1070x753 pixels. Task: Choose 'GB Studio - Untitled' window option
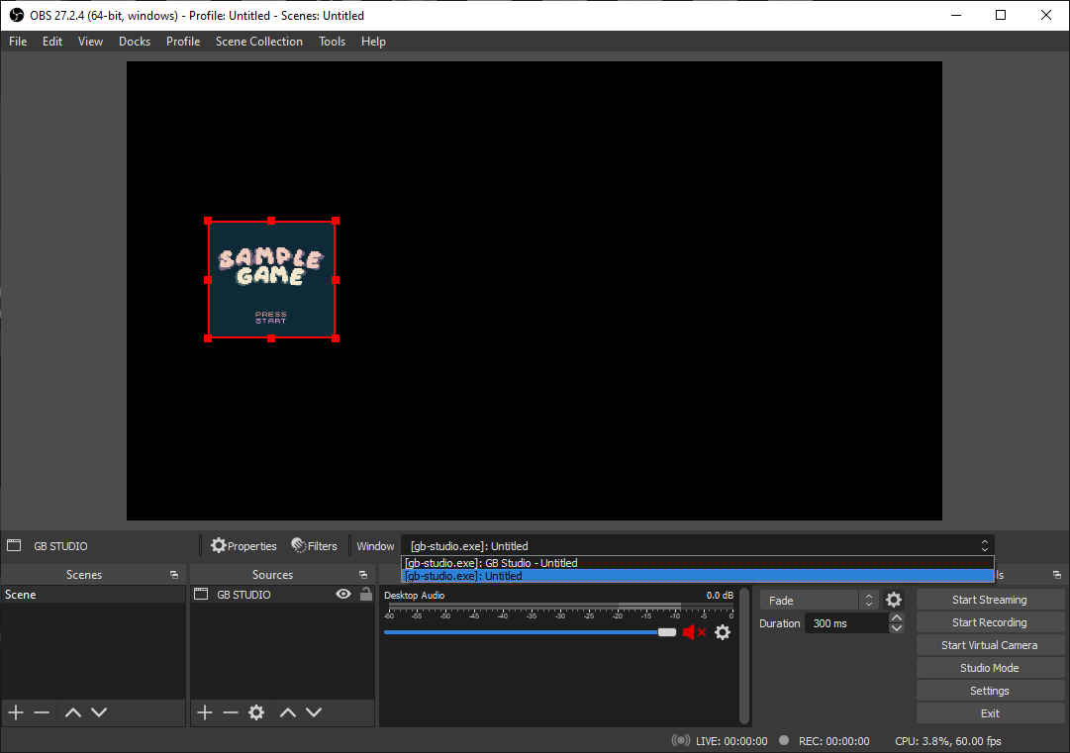click(492, 563)
